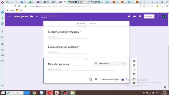Switch to the ОТВЕТЫ tab

93,23
